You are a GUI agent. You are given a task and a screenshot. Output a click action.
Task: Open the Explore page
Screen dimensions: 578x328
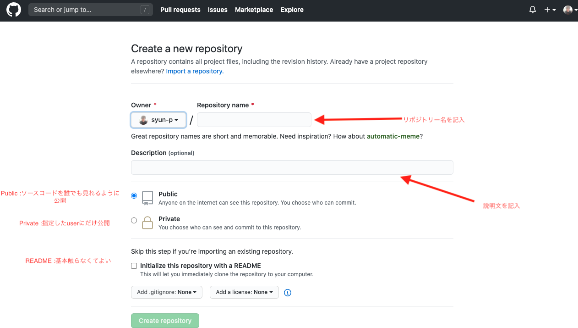click(x=292, y=10)
